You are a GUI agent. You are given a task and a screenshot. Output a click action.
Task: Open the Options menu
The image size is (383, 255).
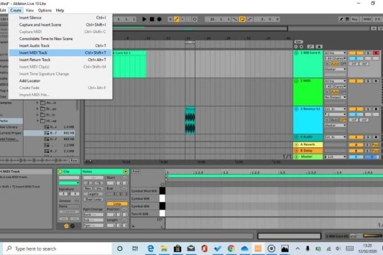[45, 10]
